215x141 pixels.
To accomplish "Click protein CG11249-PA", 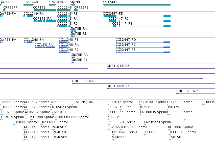I will point(29,42).
